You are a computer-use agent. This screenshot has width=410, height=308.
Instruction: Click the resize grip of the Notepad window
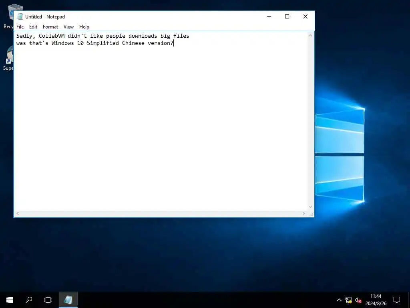pyautogui.click(x=311, y=215)
